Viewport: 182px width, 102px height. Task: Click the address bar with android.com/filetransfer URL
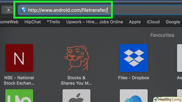click(100, 10)
